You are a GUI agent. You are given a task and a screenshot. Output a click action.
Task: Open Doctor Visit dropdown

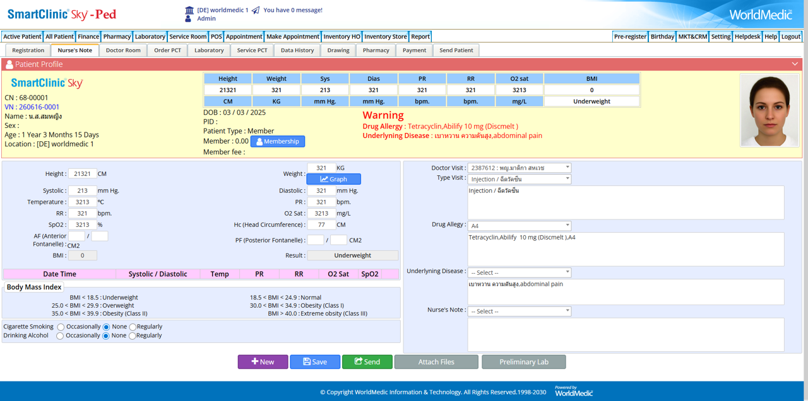click(520, 168)
